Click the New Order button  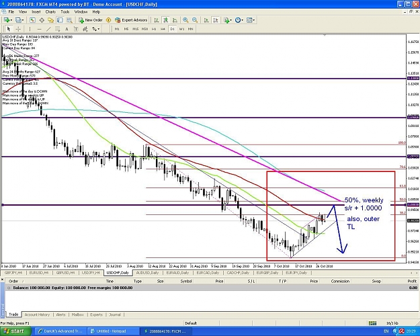(91, 20)
